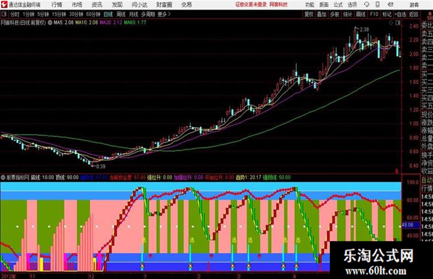Click the 自动 label in right panel
This screenshot has width=433, height=279.
pyautogui.click(x=427, y=181)
